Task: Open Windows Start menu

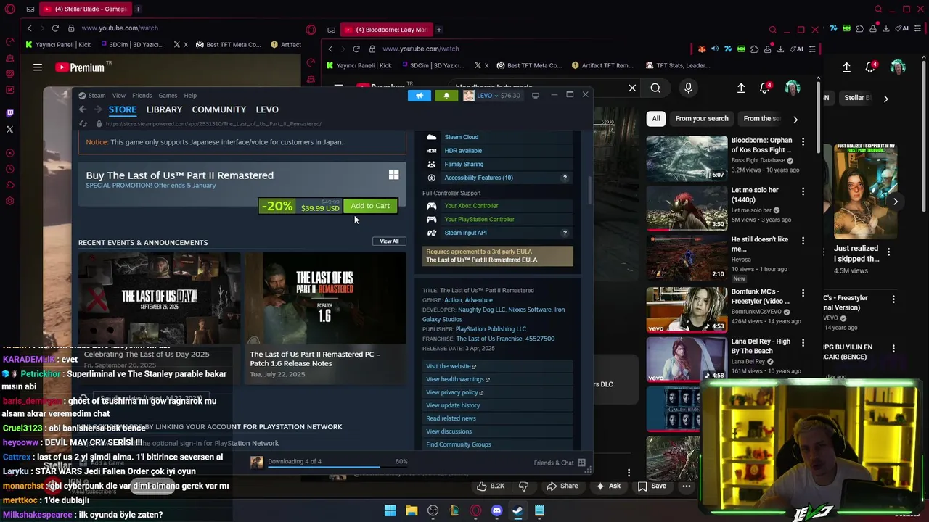Action: tap(390, 511)
